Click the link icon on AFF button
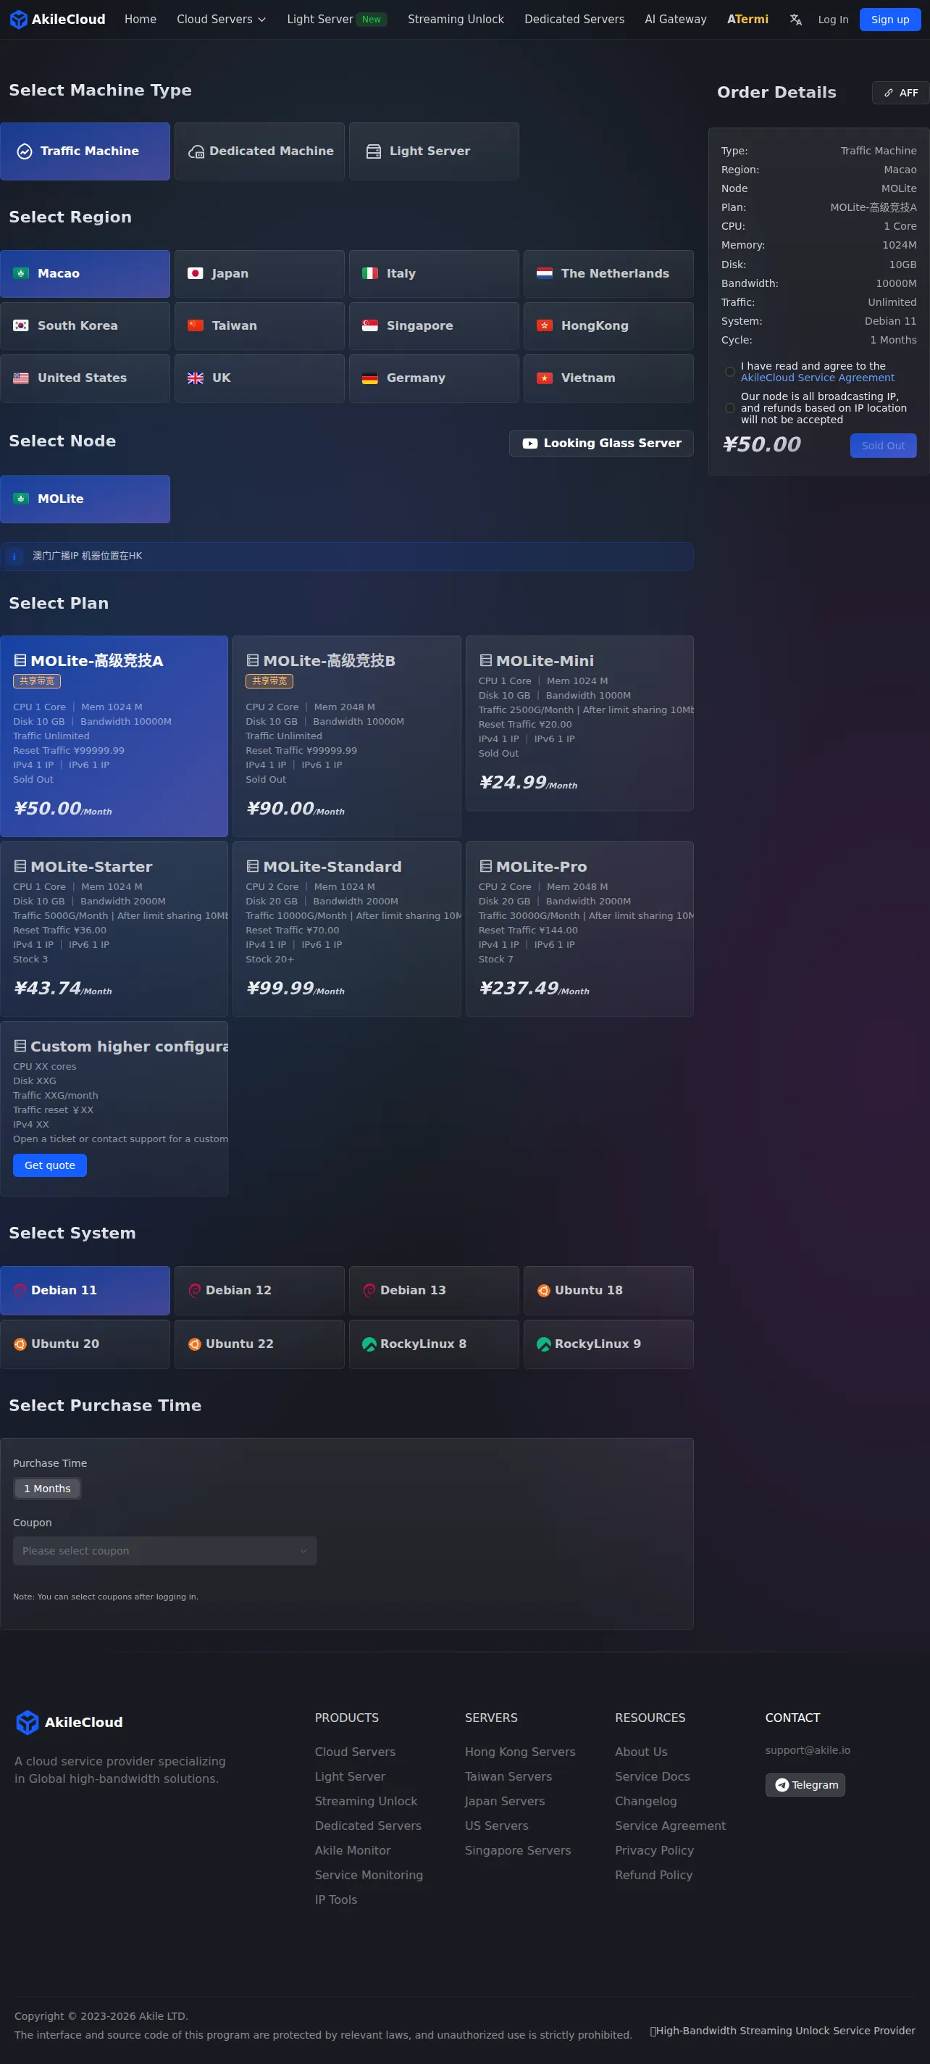930x2064 pixels. tap(888, 93)
